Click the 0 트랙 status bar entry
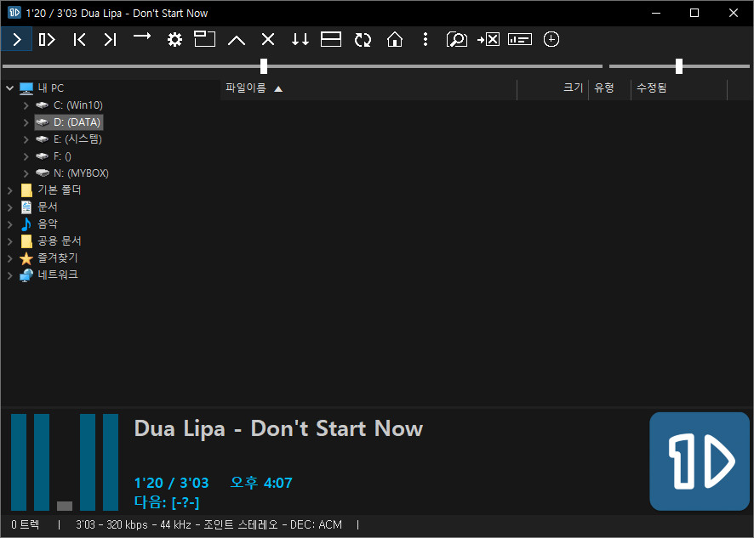This screenshot has width=754, height=538. pyautogui.click(x=25, y=524)
